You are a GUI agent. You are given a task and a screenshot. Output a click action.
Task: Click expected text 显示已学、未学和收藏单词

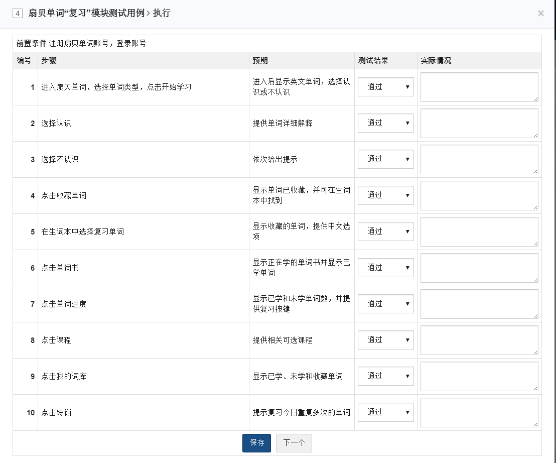(298, 377)
